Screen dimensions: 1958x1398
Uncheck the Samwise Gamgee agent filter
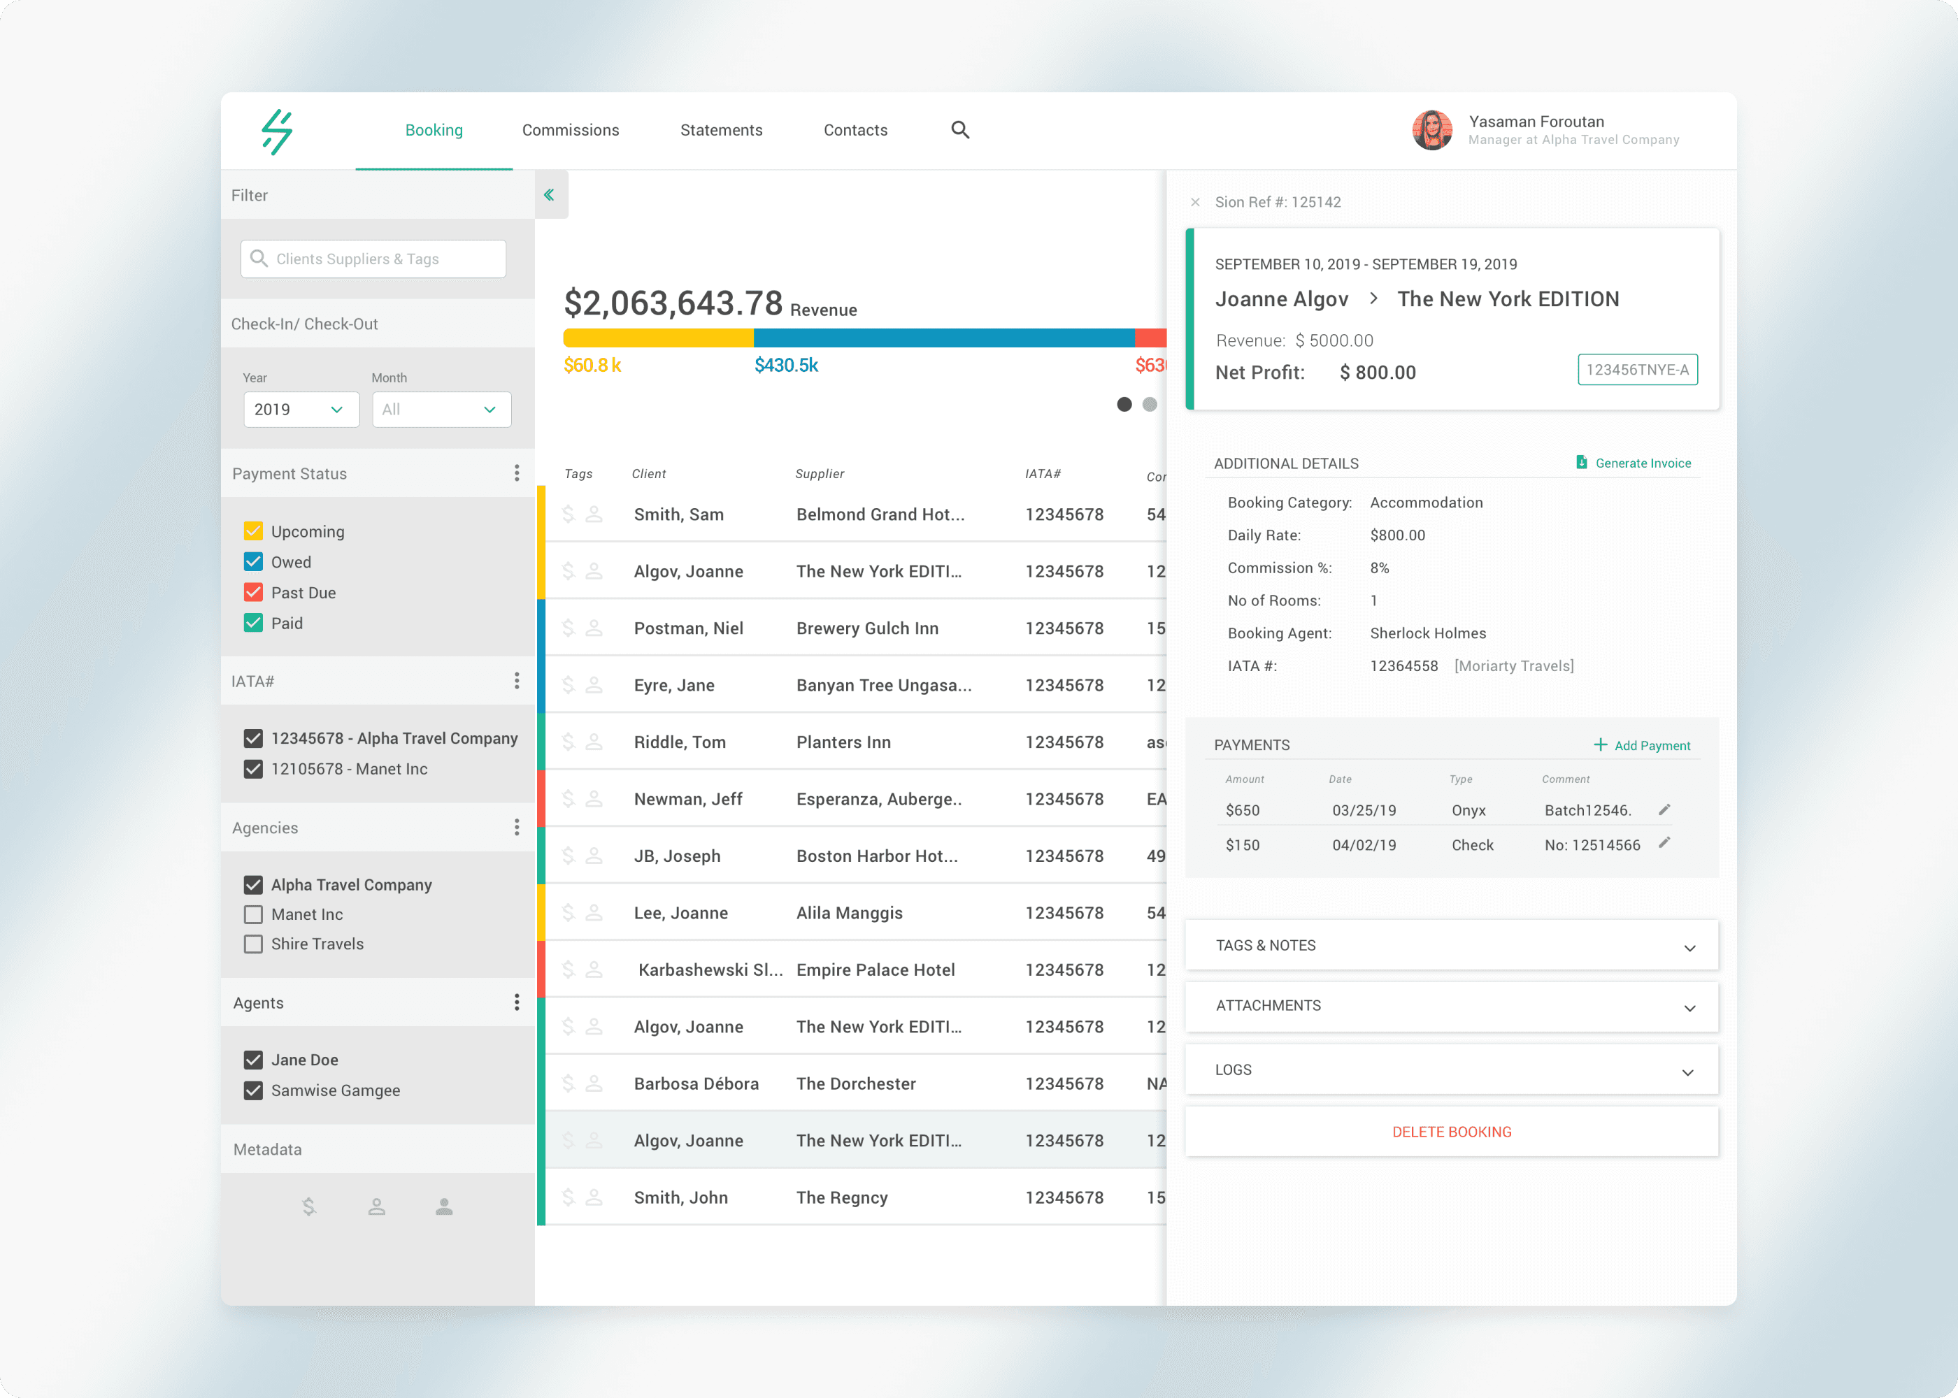tap(253, 1090)
